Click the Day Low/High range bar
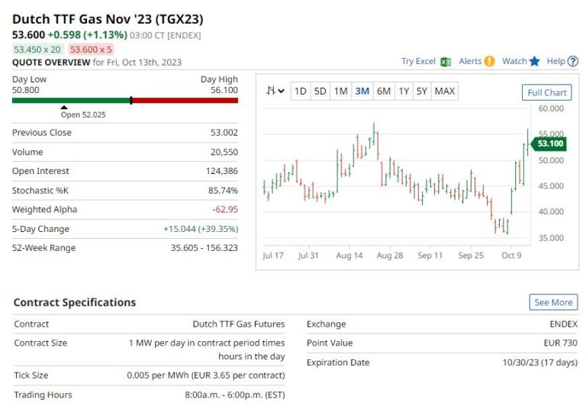The image size is (586, 412). click(125, 100)
